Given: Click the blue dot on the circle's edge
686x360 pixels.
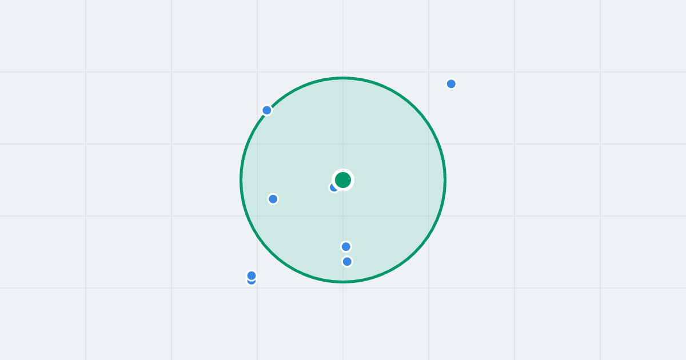Looking at the screenshot, I should tap(267, 110).
